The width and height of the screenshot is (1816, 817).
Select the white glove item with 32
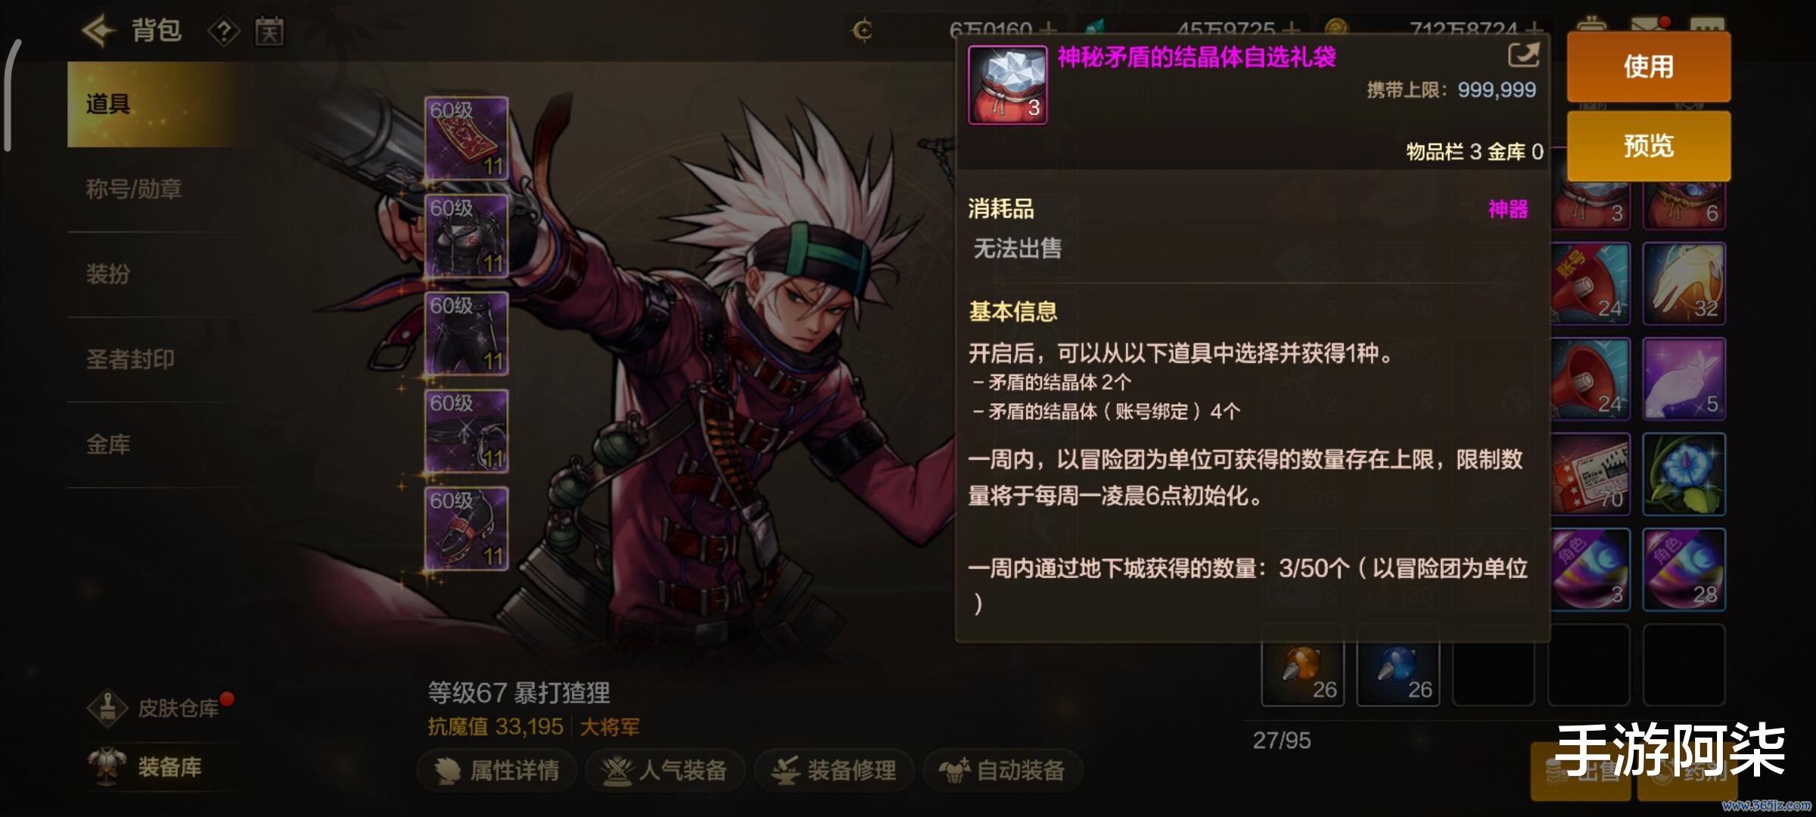[x=1684, y=284]
